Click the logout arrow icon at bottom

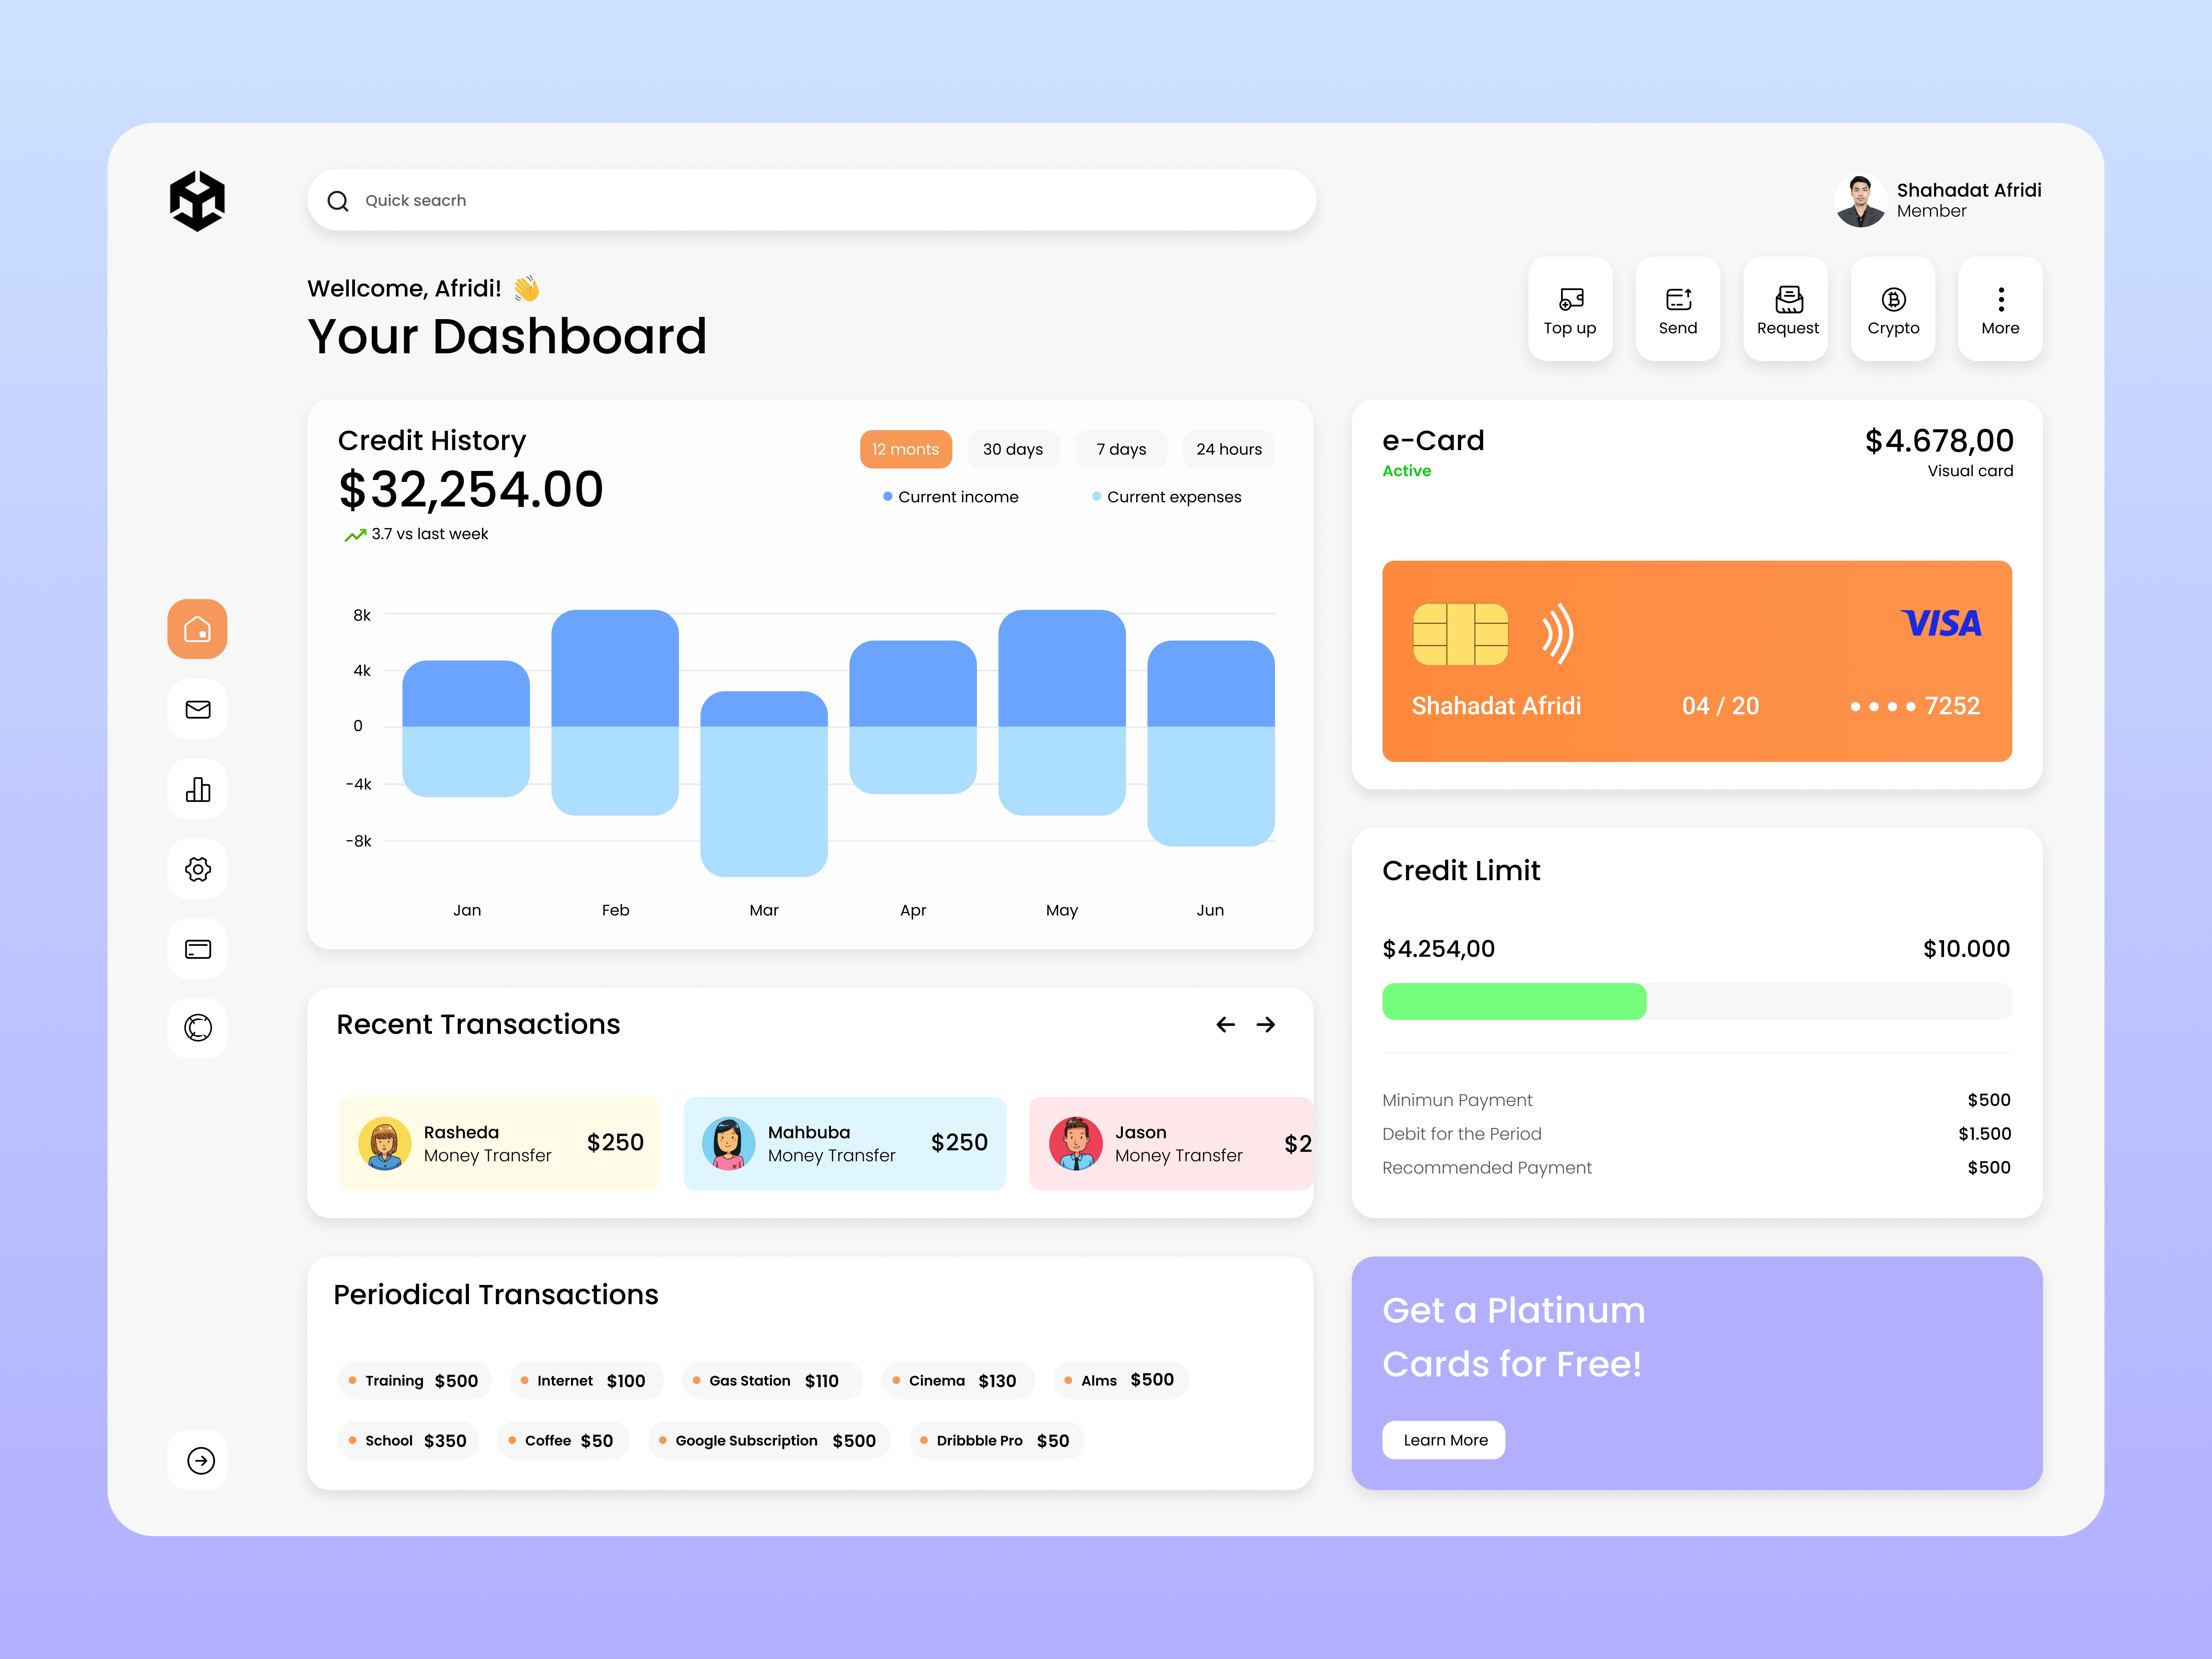(x=200, y=1460)
